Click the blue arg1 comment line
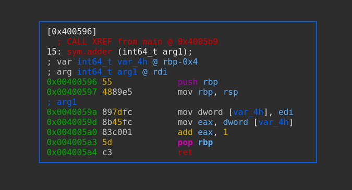 click(62, 102)
